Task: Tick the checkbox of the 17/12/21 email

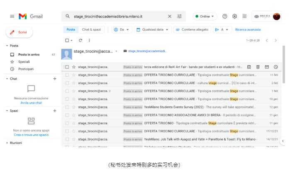Action: [x=67, y=131]
